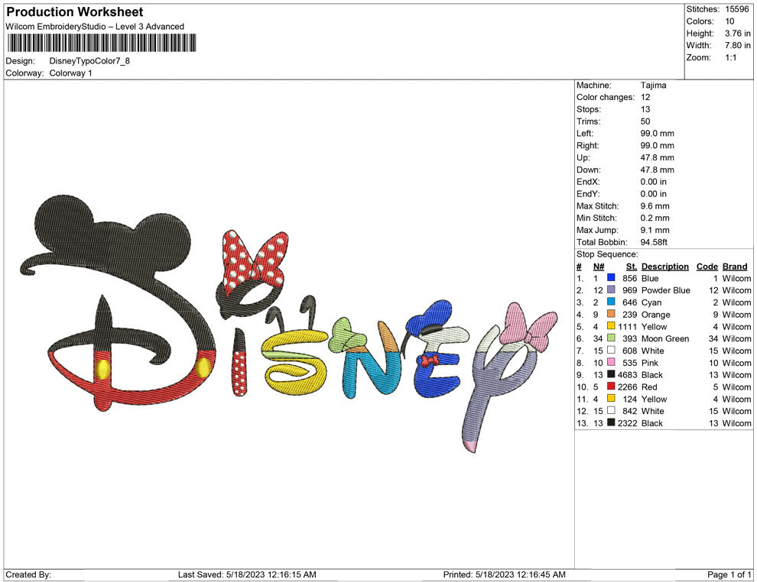Click the "St." column header

(632, 267)
